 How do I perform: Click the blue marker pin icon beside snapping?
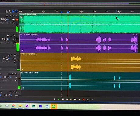click(16, 11)
